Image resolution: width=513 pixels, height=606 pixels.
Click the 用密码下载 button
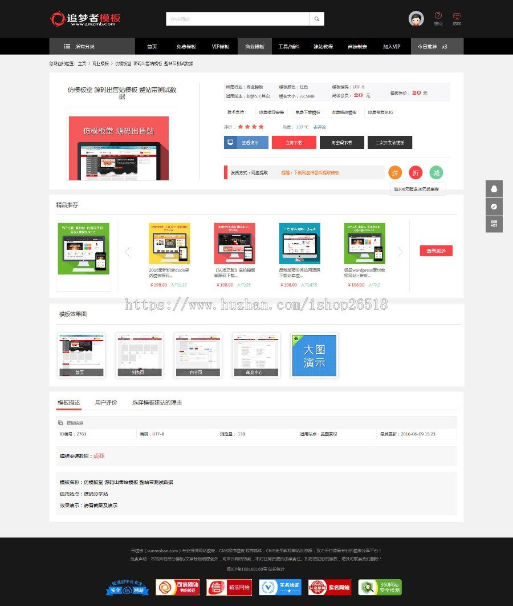341,142
